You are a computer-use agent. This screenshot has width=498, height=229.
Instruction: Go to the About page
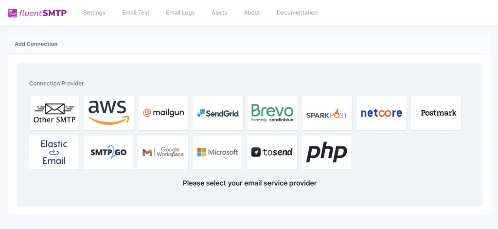(x=252, y=13)
